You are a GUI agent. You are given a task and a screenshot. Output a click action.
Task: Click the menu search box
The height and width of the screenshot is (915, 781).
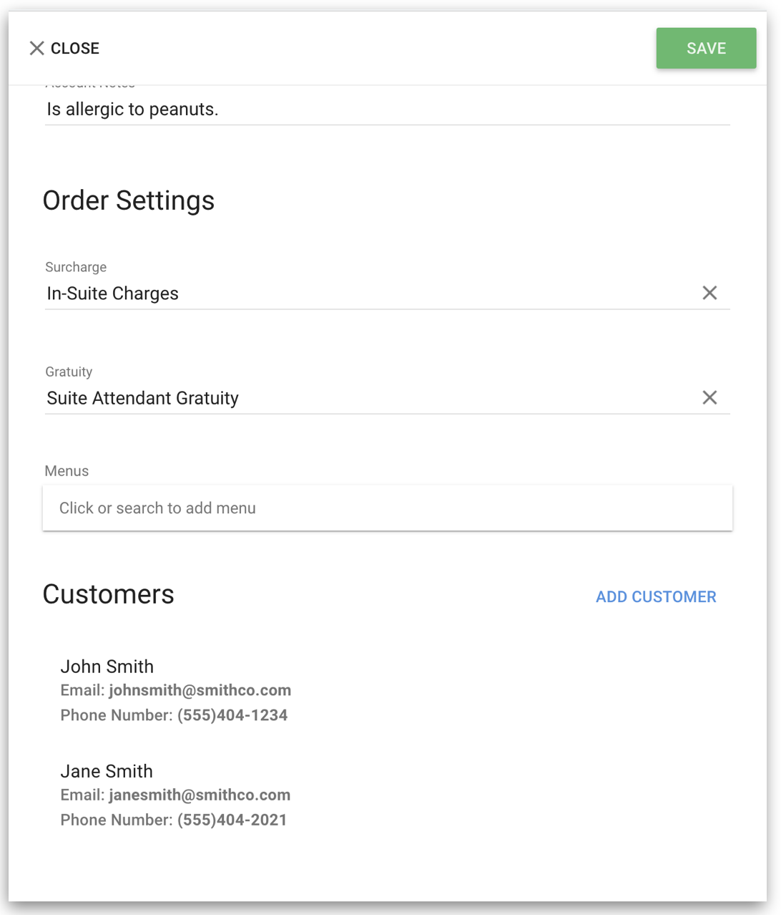pos(387,508)
